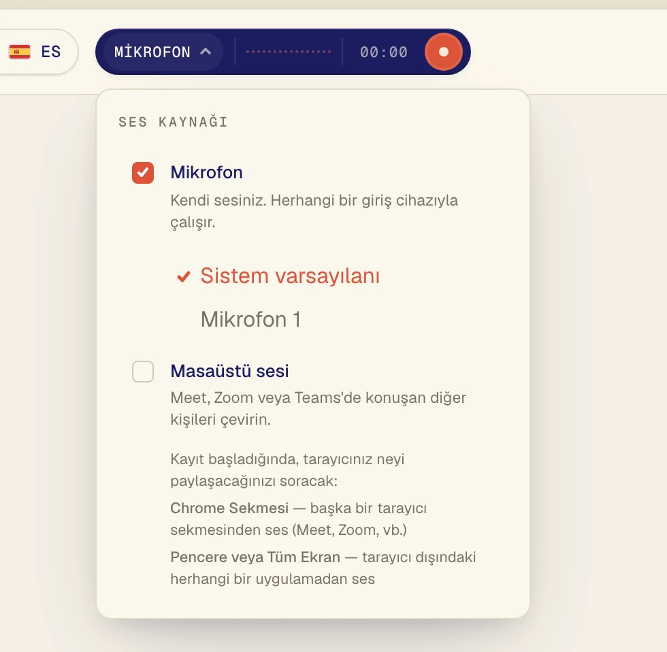Click the Pencere veya Tüm Ekran text
Image resolution: width=667 pixels, height=652 pixels.
pyautogui.click(x=323, y=568)
